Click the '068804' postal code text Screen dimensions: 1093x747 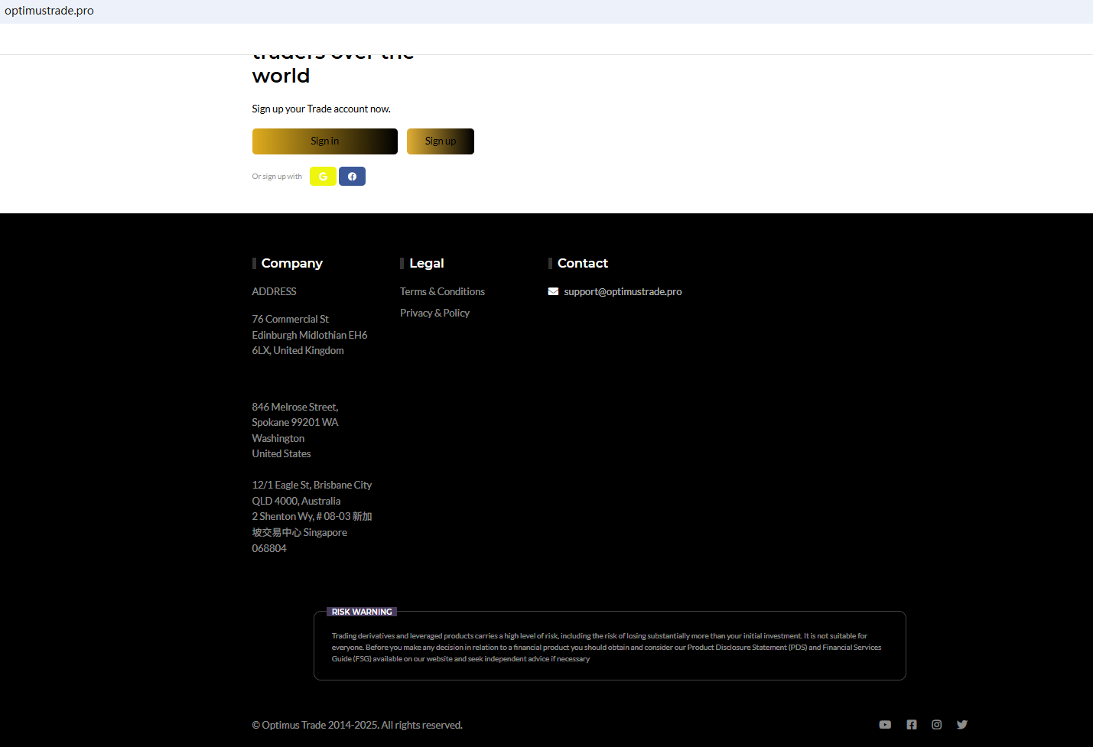coord(269,548)
